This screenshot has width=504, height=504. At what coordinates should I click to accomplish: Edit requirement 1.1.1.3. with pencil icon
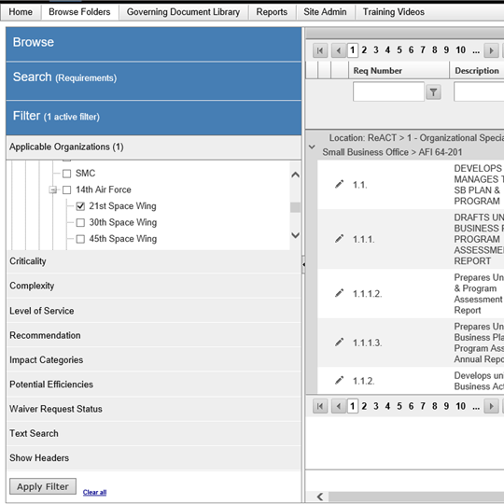click(339, 343)
